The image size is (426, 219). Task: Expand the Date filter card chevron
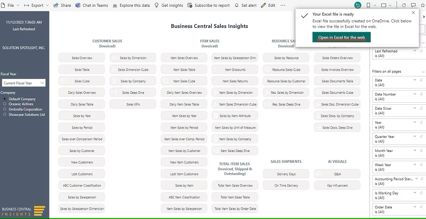point(415,80)
